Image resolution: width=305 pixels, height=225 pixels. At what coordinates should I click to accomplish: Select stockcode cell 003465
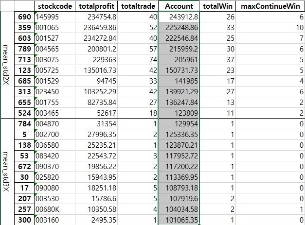[54, 113]
